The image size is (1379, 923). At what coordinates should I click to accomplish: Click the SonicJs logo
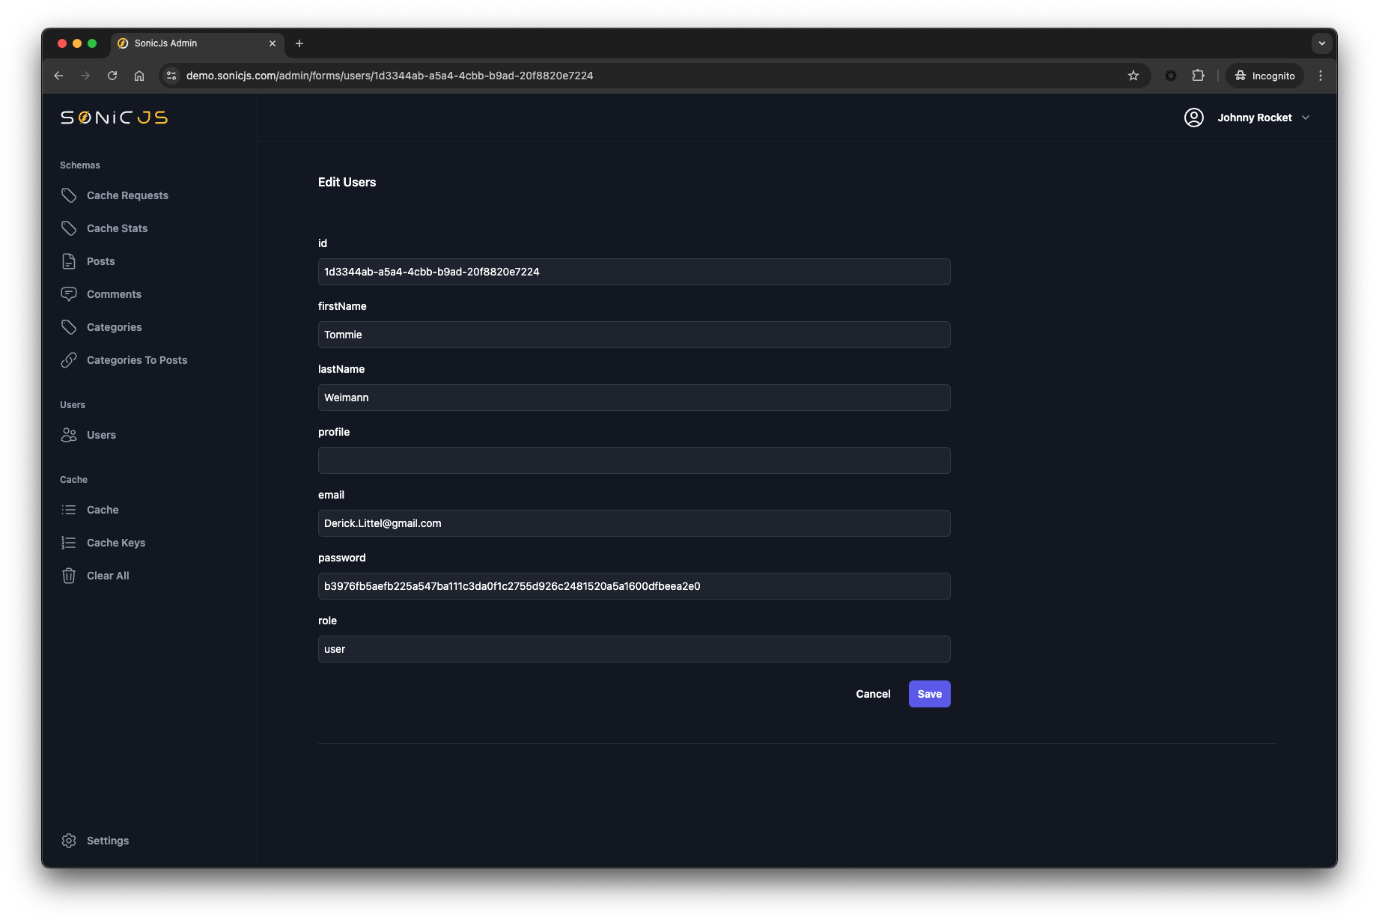112,118
